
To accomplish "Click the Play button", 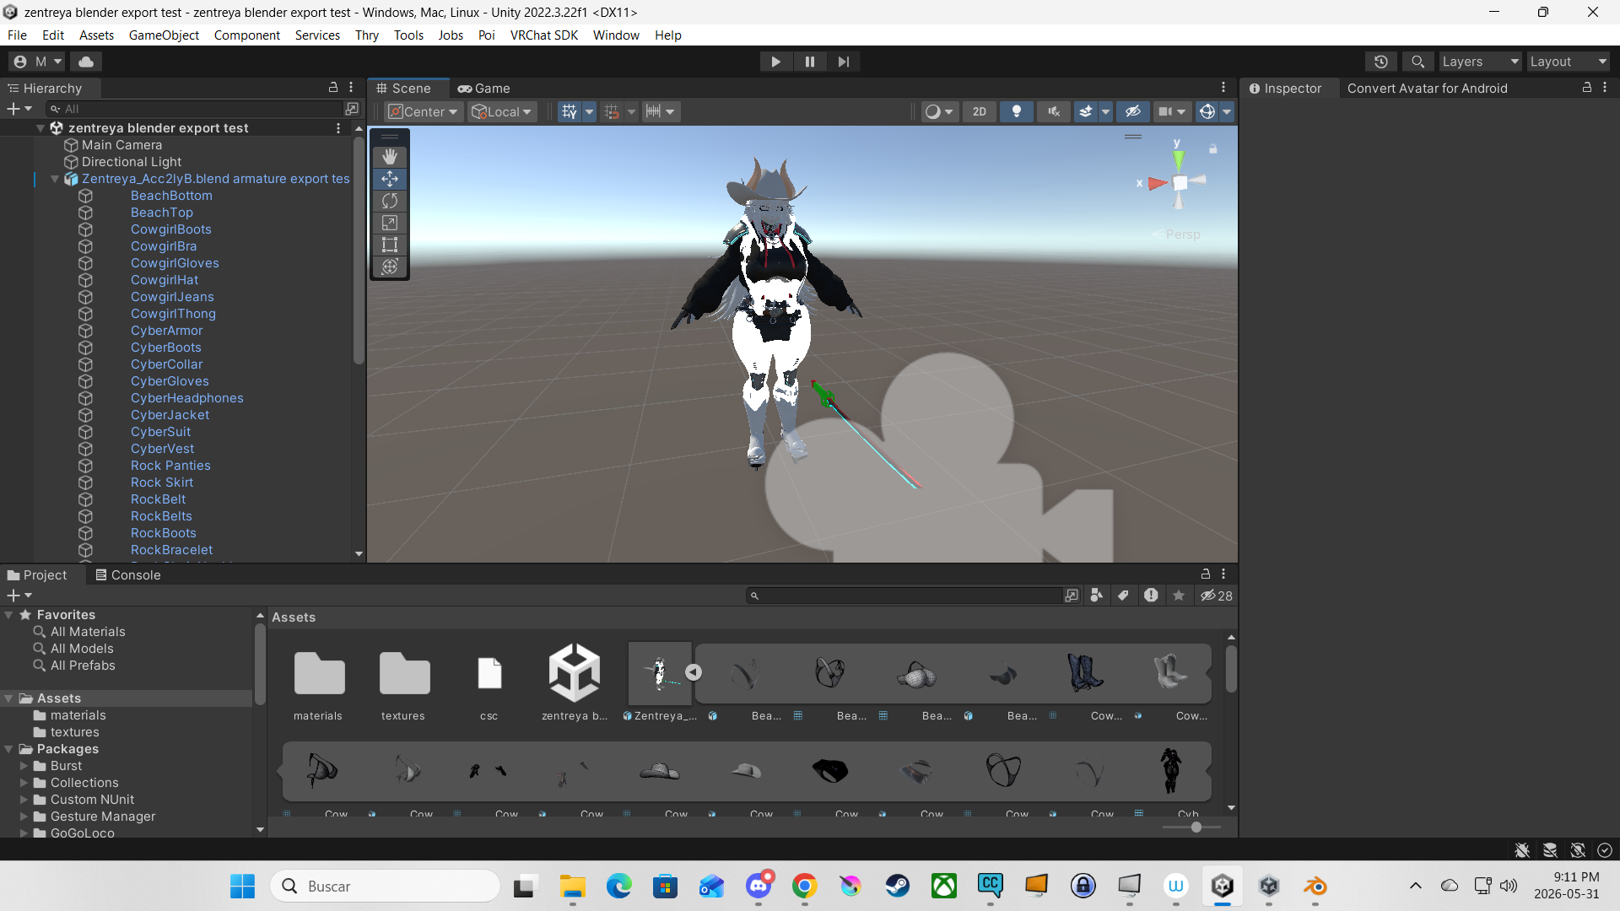I will pyautogui.click(x=775, y=62).
